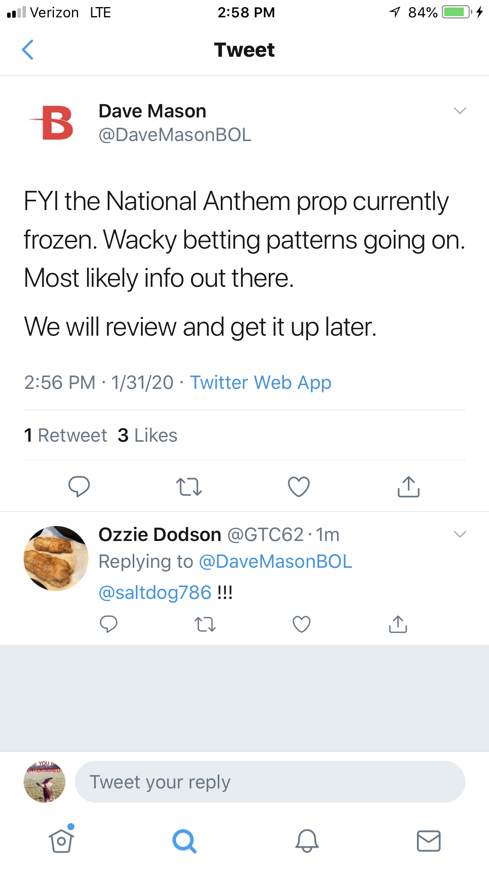This screenshot has width=489, height=870.
Task: Open options chevron on Dave Mason's tweet
Action: click(460, 111)
